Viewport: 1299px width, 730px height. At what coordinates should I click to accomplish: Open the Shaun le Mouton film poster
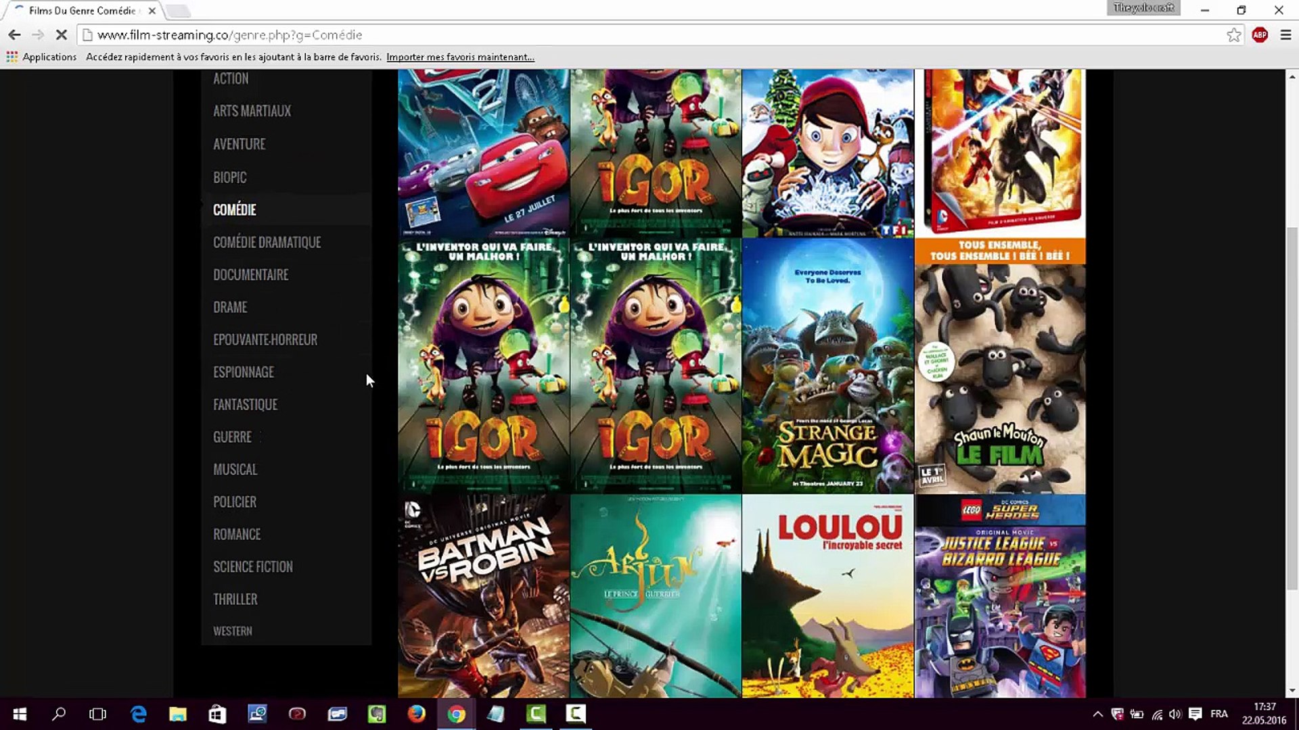[1000, 366]
